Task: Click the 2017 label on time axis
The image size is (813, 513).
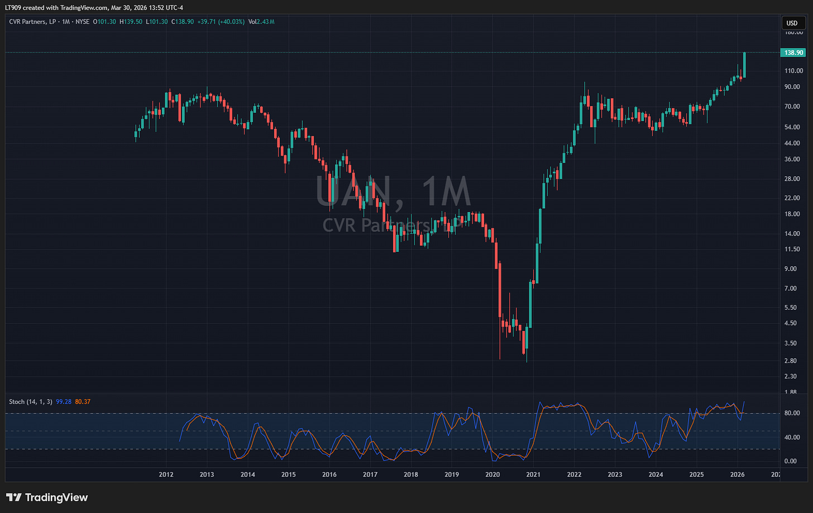Action: [370, 474]
